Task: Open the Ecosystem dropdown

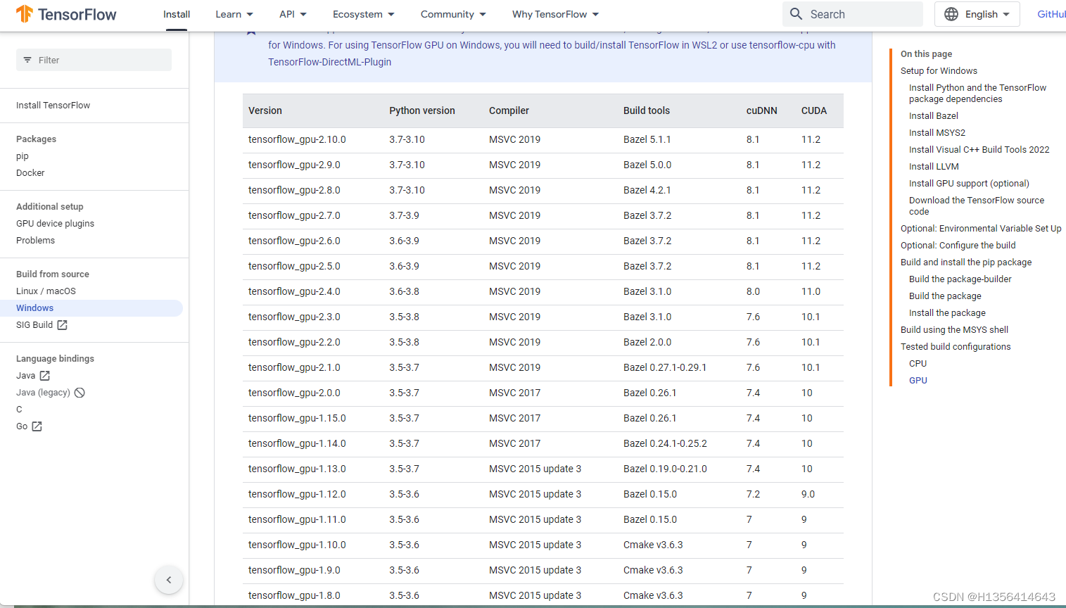Action: 364,14
